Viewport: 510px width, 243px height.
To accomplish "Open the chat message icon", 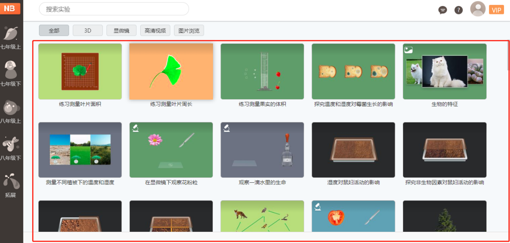I will (x=442, y=10).
